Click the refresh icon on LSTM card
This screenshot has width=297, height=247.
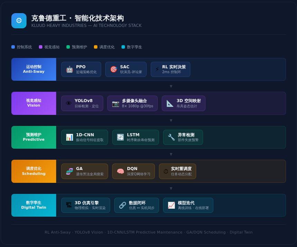click(x=121, y=137)
